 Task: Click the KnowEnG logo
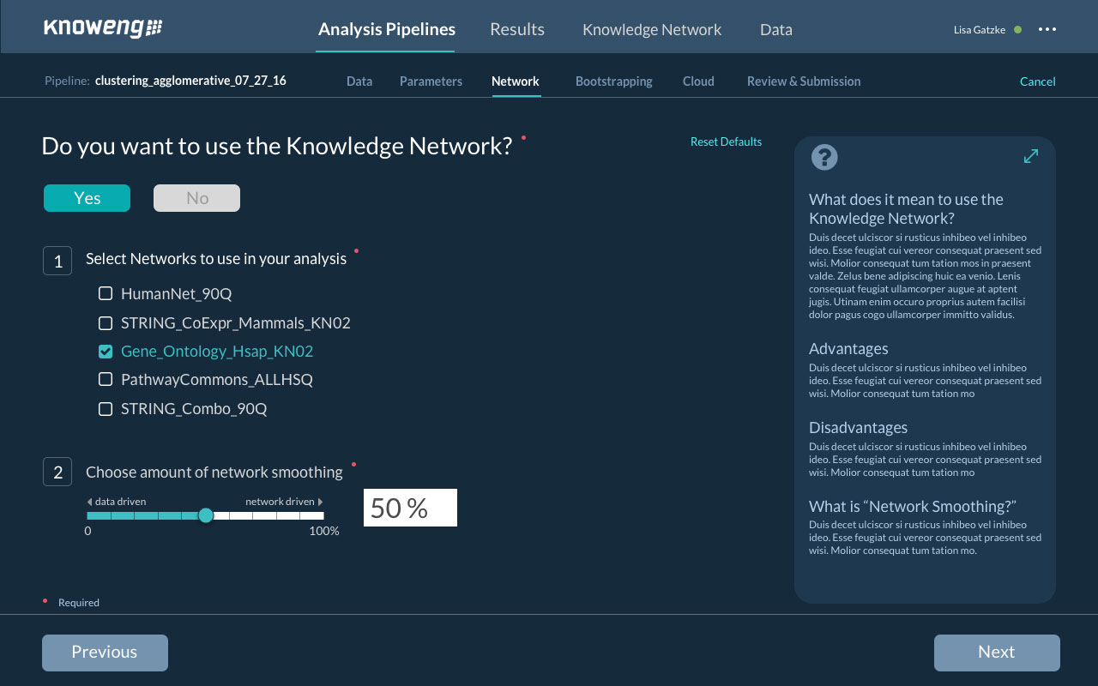[103, 28]
